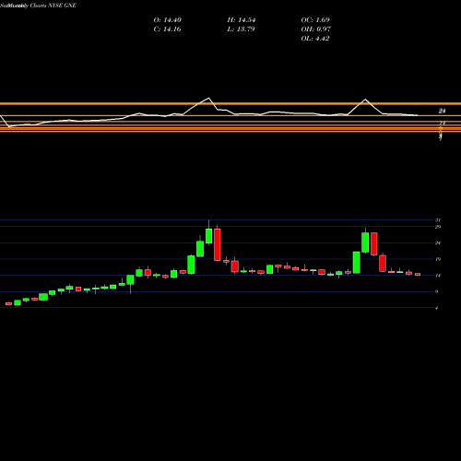Click the 9 price axis label
Viewport: 461px width, 461px height.
coord(436,291)
